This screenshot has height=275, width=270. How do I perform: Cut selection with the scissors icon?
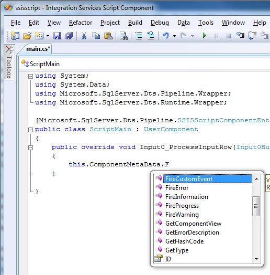[84, 36]
